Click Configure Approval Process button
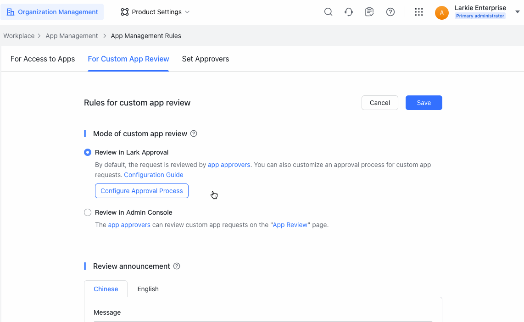Image resolution: width=524 pixels, height=322 pixels. [142, 191]
